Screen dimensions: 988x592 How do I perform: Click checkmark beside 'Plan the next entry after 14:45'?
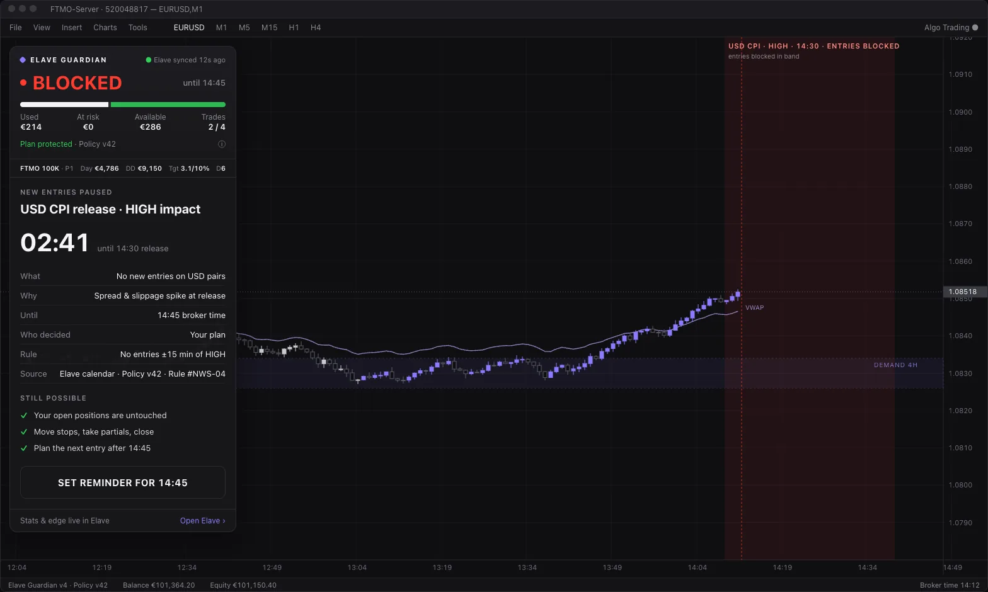pyautogui.click(x=24, y=448)
